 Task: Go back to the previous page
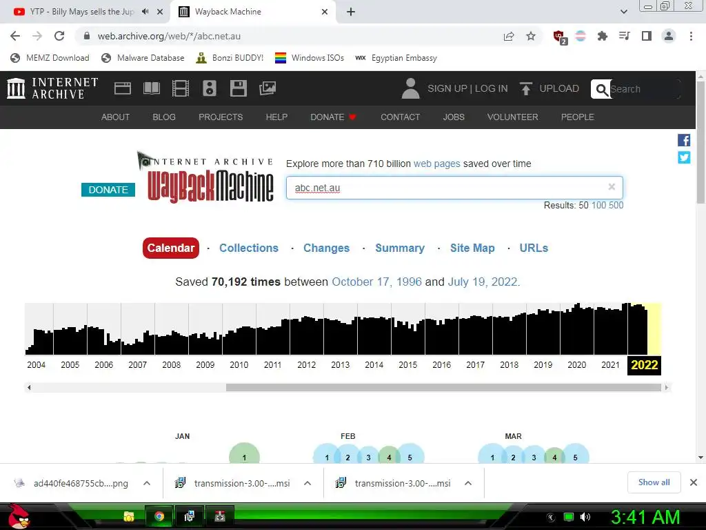[15, 36]
